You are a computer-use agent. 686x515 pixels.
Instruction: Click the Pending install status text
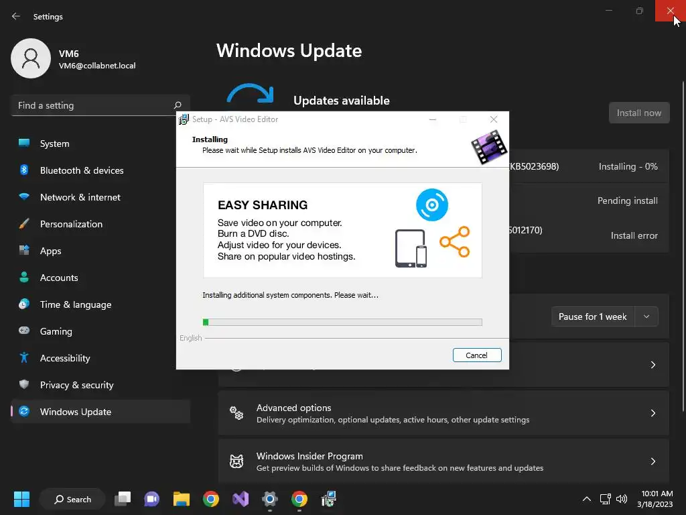click(627, 201)
